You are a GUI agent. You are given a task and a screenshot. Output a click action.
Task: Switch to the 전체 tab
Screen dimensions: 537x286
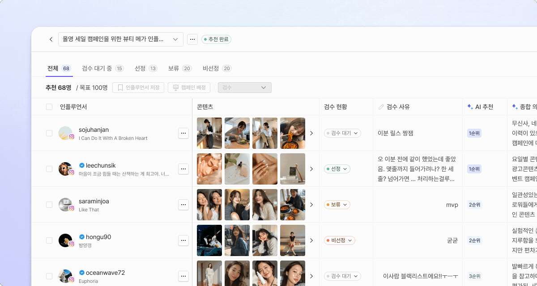click(x=59, y=68)
